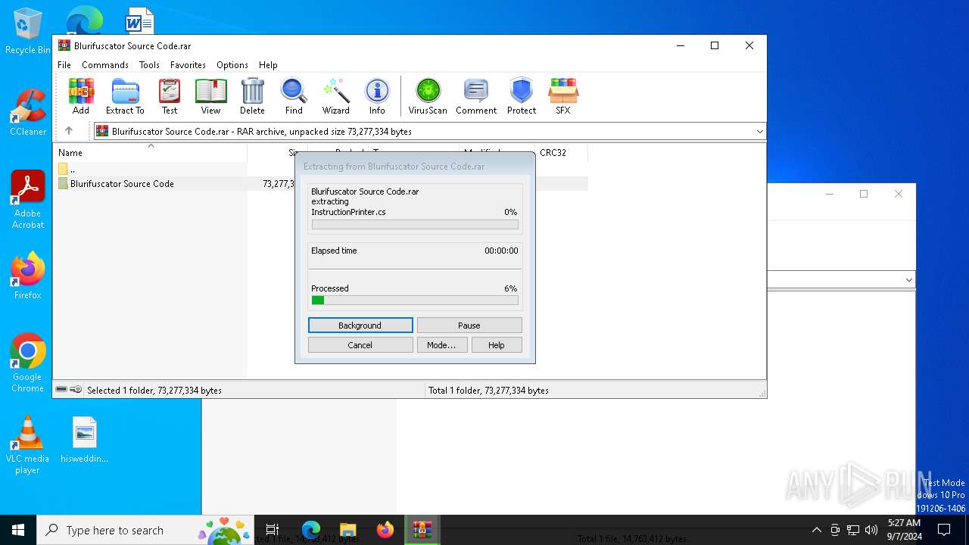The width and height of the screenshot is (969, 545).
Task: Open the hisweddin... image file
Action: point(85,440)
